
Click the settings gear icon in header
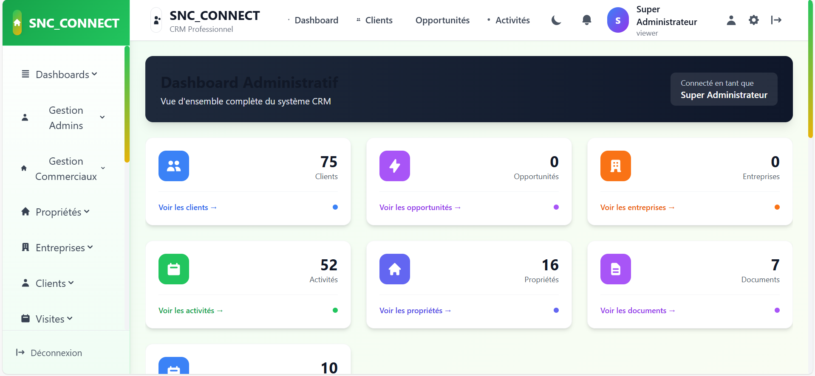pos(753,20)
